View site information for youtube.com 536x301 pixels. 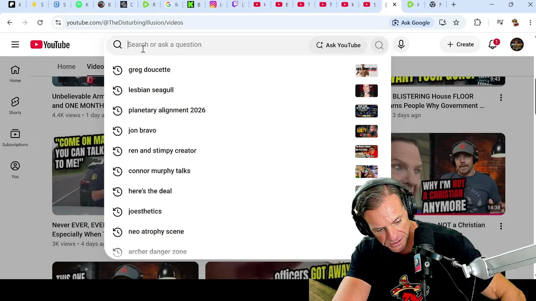tap(58, 23)
